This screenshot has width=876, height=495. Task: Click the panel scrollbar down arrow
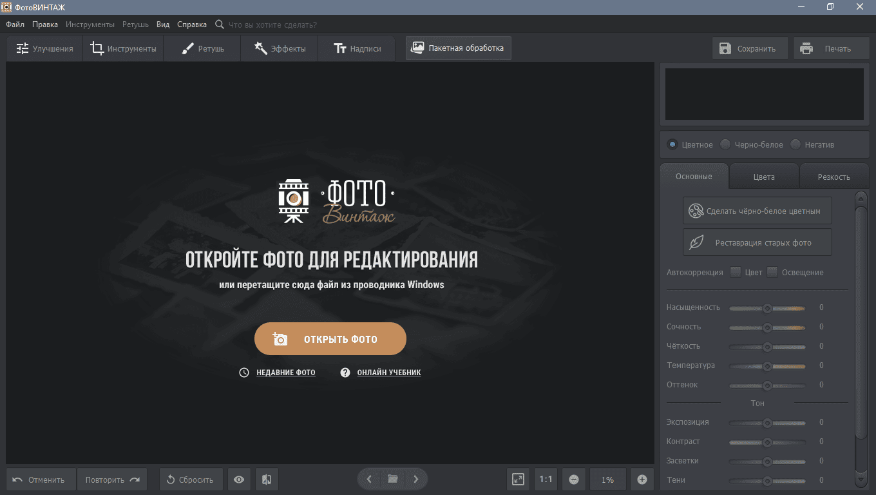[861, 480]
